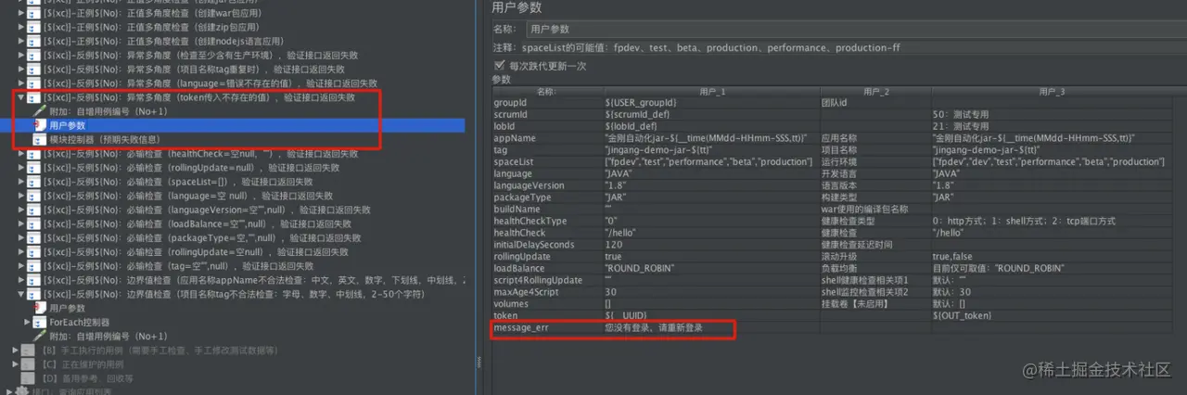Click controller icon of appName不合法检查 row
This screenshot has width=1187, height=395.
(x=33, y=280)
